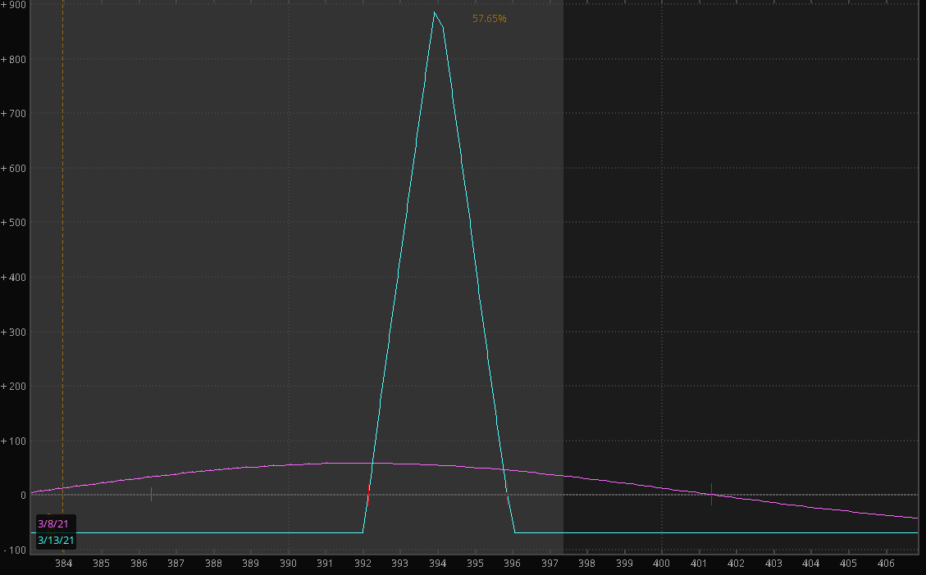This screenshot has height=575, width=926.
Task: Click the -100 label on the y-axis
Action: tap(13, 550)
